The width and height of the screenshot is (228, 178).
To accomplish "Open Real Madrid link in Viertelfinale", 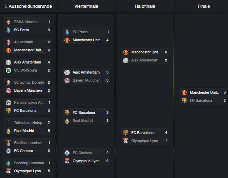I will coord(83,121).
